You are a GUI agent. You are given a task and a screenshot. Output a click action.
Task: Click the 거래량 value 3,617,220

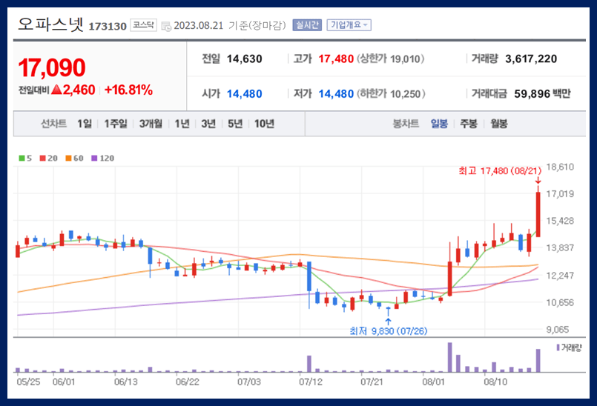(x=531, y=59)
